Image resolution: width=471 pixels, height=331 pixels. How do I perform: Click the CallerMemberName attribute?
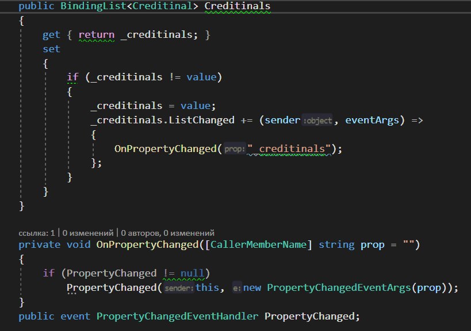(258, 245)
